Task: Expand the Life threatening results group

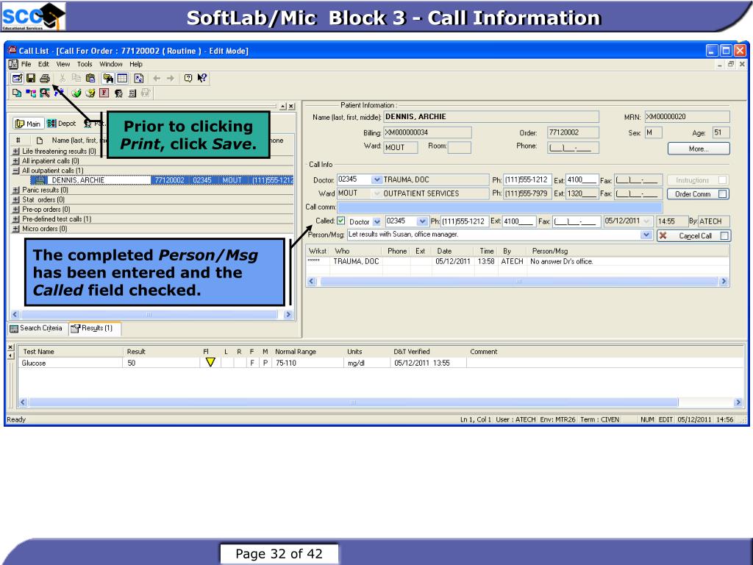Action: 16,151
